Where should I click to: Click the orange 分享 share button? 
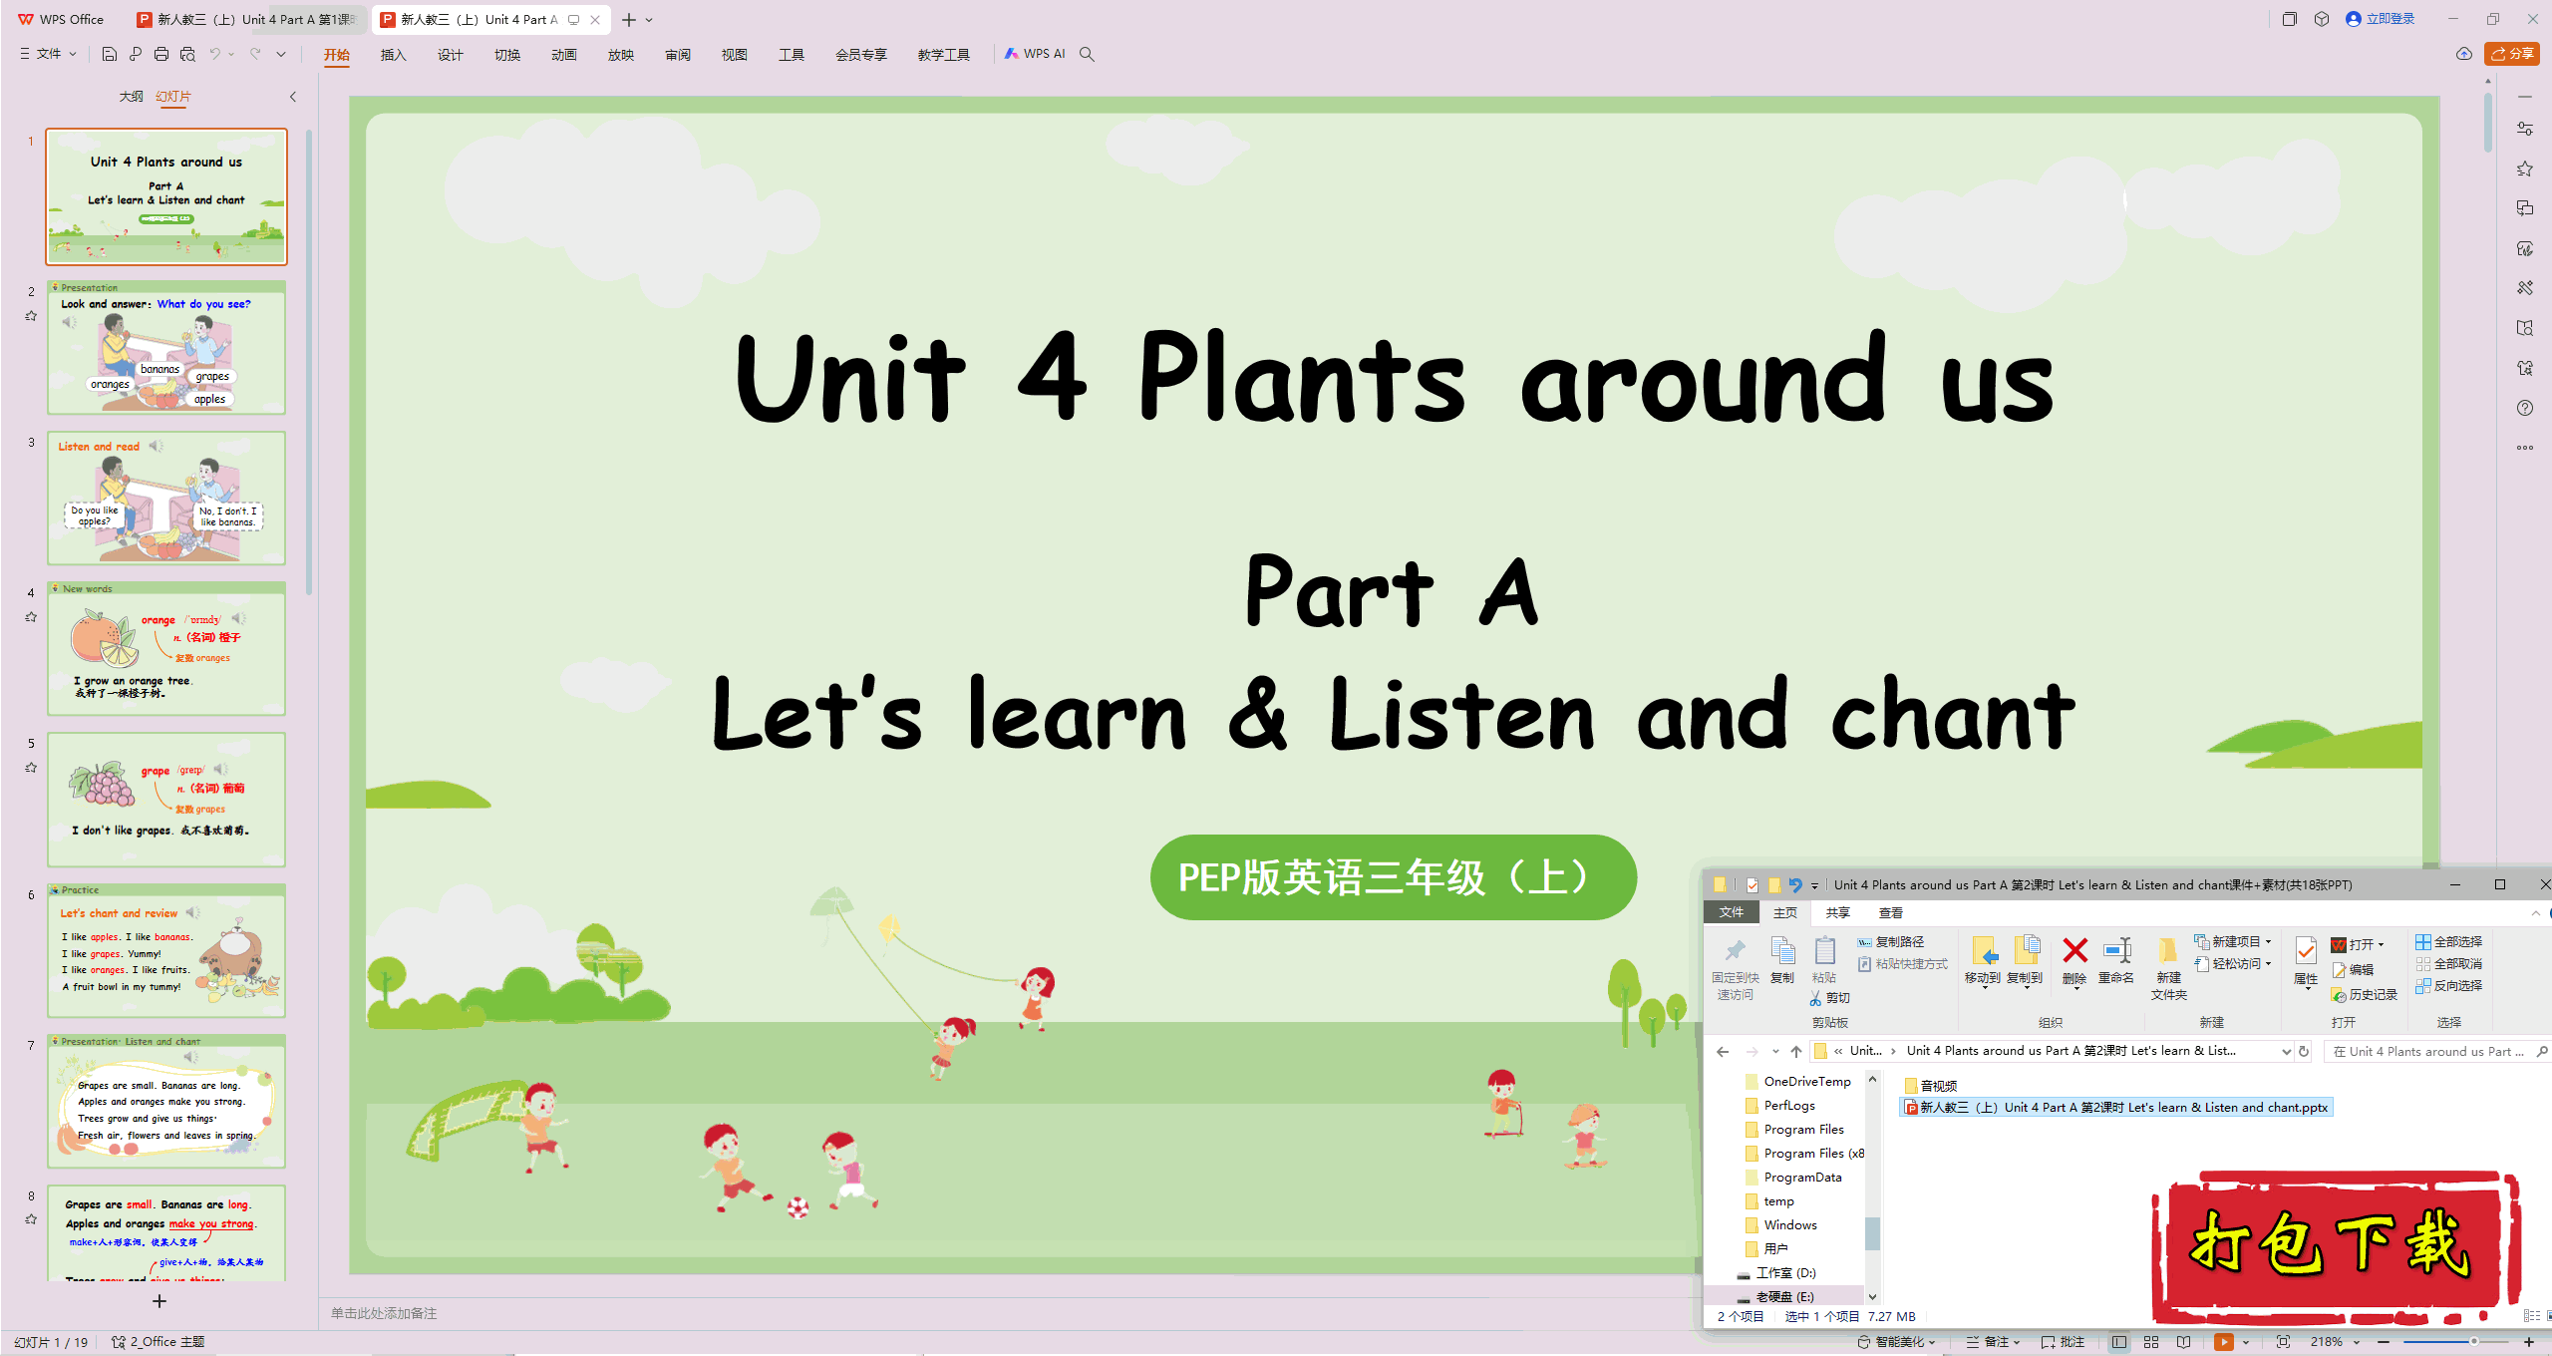tap(2513, 54)
